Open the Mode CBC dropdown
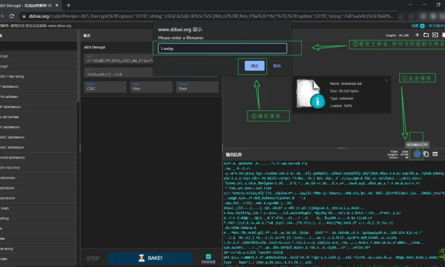The width and height of the screenshot is (445, 267). pos(105,87)
